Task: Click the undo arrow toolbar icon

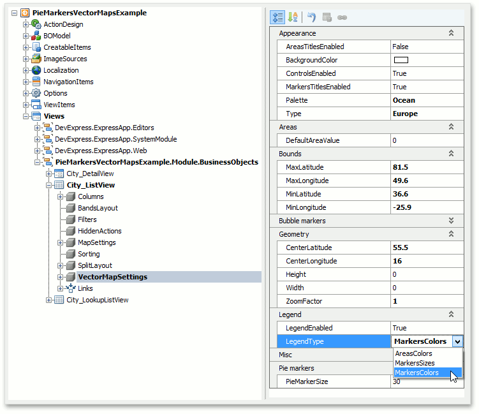Action: pos(311,17)
